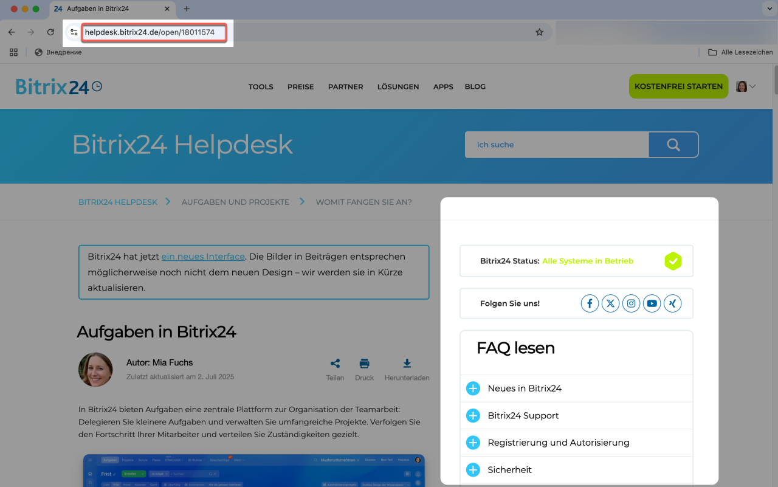The height and width of the screenshot is (487, 778).
Task: Click the Bitrix24 Helpdesk heading
Action: click(182, 145)
